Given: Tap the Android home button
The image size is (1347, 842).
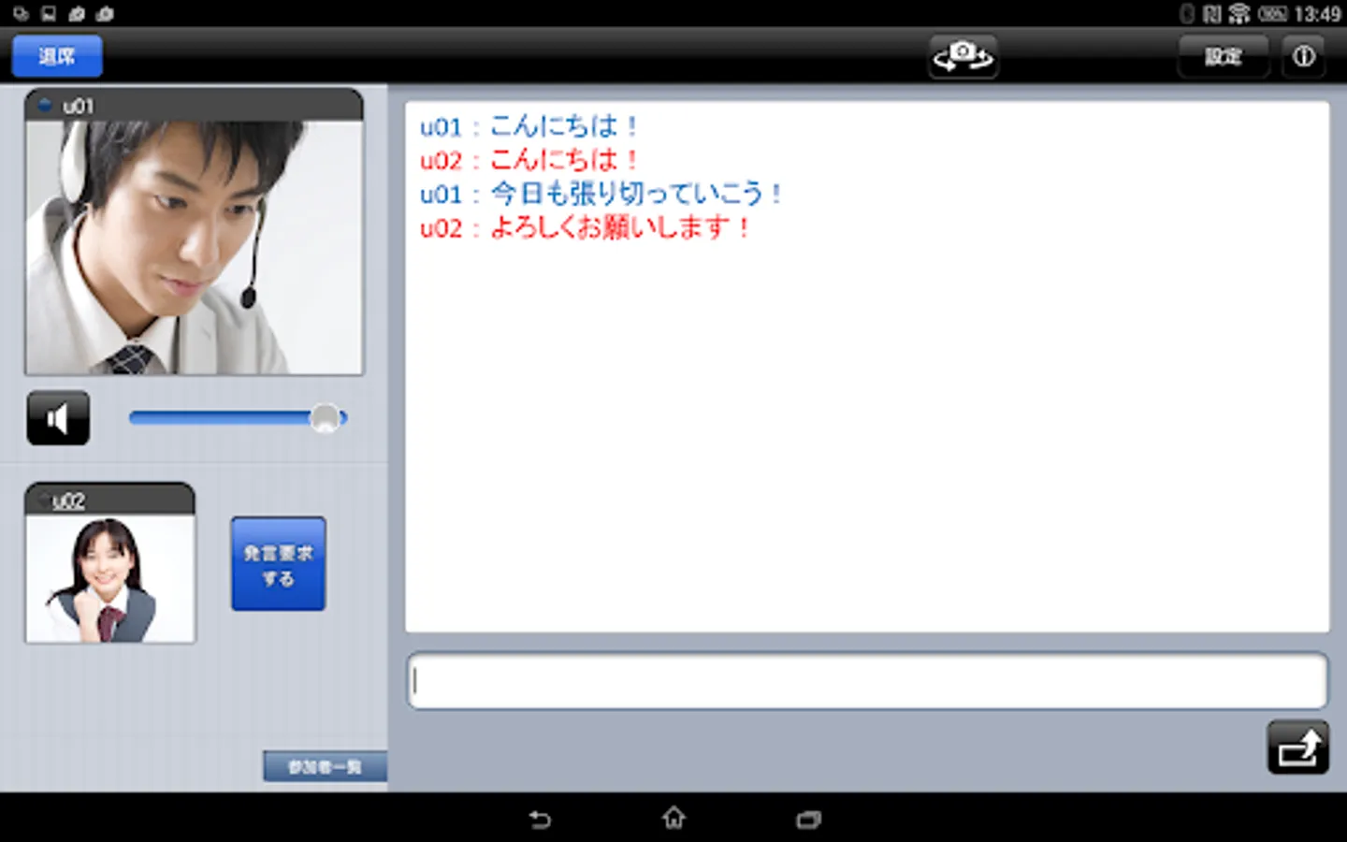Looking at the screenshot, I should pyautogui.click(x=673, y=819).
